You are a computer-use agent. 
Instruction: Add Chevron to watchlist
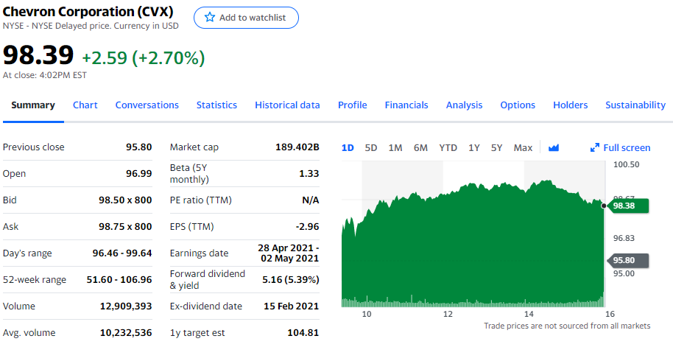[246, 18]
